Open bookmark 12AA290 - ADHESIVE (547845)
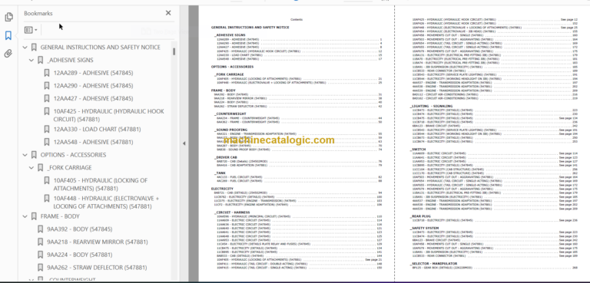 (93, 86)
